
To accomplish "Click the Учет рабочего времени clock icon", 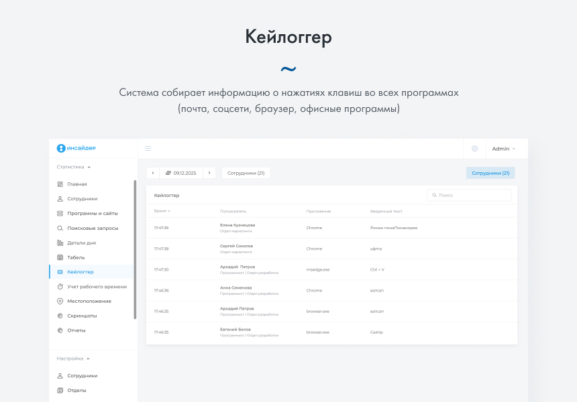I will 60,287.
